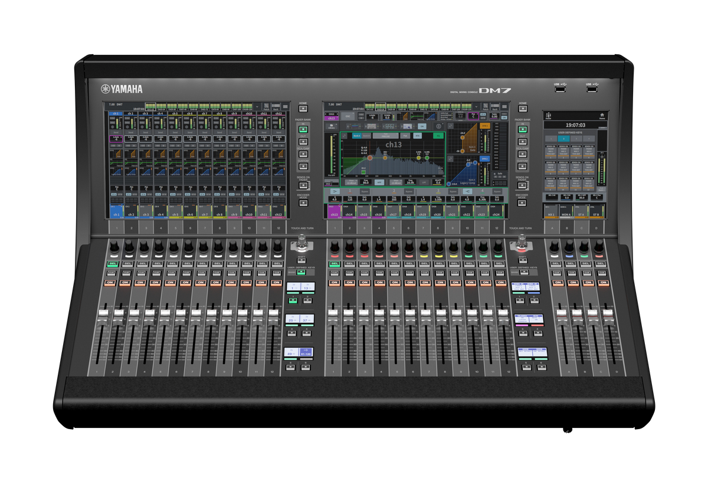Select the ch 5 name header on the ch1–ch12 screen
The width and height of the screenshot is (708, 484).
175,113
